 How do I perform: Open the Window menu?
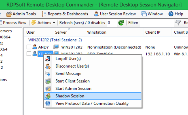coord(152,14)
